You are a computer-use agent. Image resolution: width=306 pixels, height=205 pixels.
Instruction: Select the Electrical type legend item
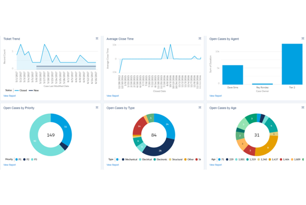point(145,159)
